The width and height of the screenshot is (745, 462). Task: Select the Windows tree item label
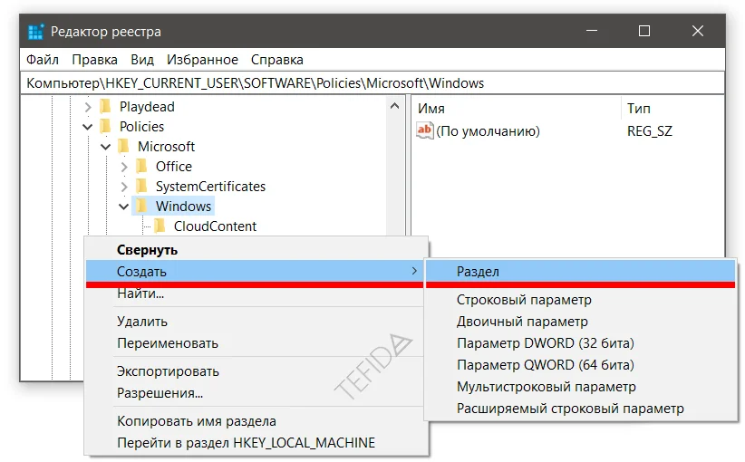[x=183, y=207]
